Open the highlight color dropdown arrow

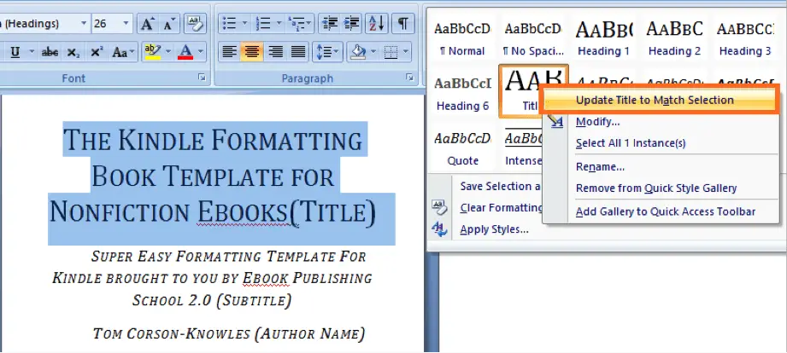(x=167, y=52)
